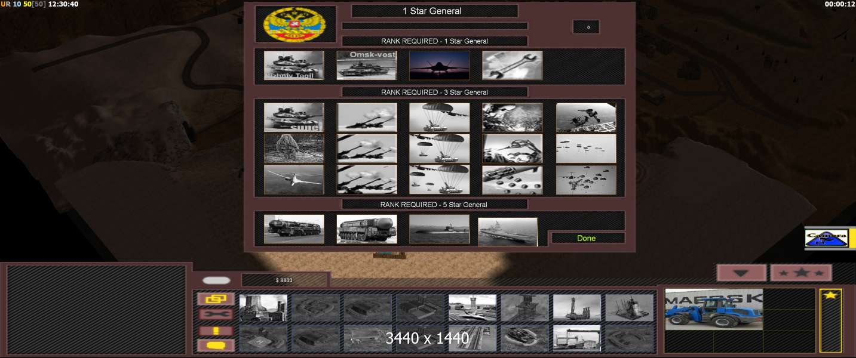Pick the transport plane paratrooper drop
The height and width of the screenshot is (358, 856).
tap(586, 180)
